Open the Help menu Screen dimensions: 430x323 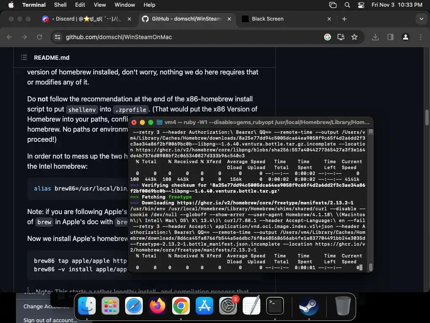tap(149, 5)
